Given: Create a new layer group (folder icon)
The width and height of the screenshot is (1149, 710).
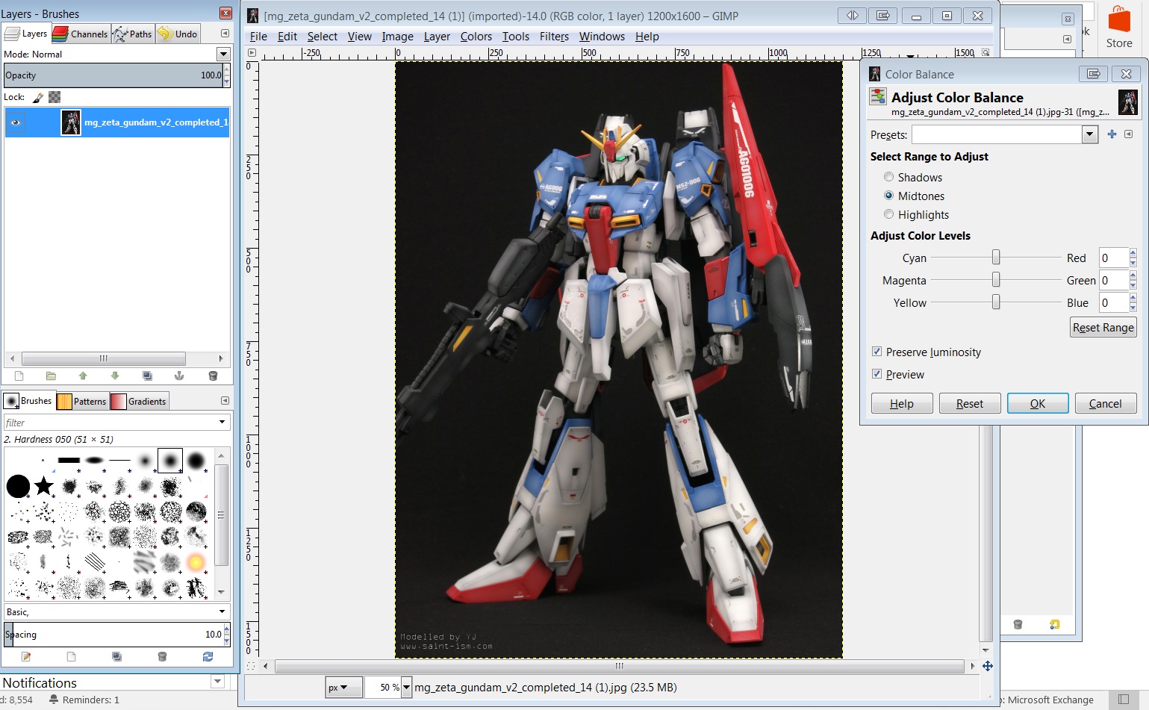Looking at the screenshot, I should (51, 376).
